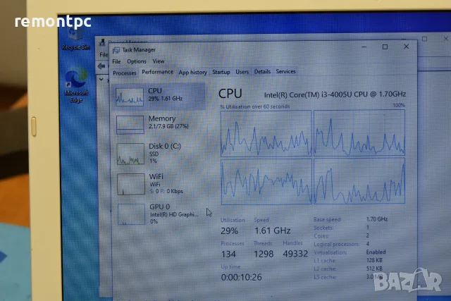The width and height of the screenshot is (451, 301).
Task: Click the 1.61 GHz speed value
Action: click(x=273, y=231)
